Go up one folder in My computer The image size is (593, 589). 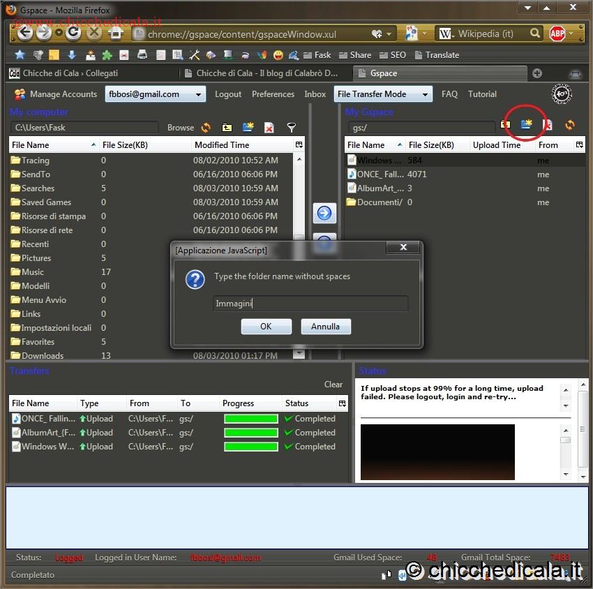pos(227,128)
